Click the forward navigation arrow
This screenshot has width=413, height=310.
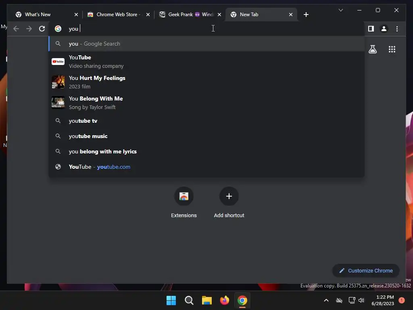coord(29,29)
